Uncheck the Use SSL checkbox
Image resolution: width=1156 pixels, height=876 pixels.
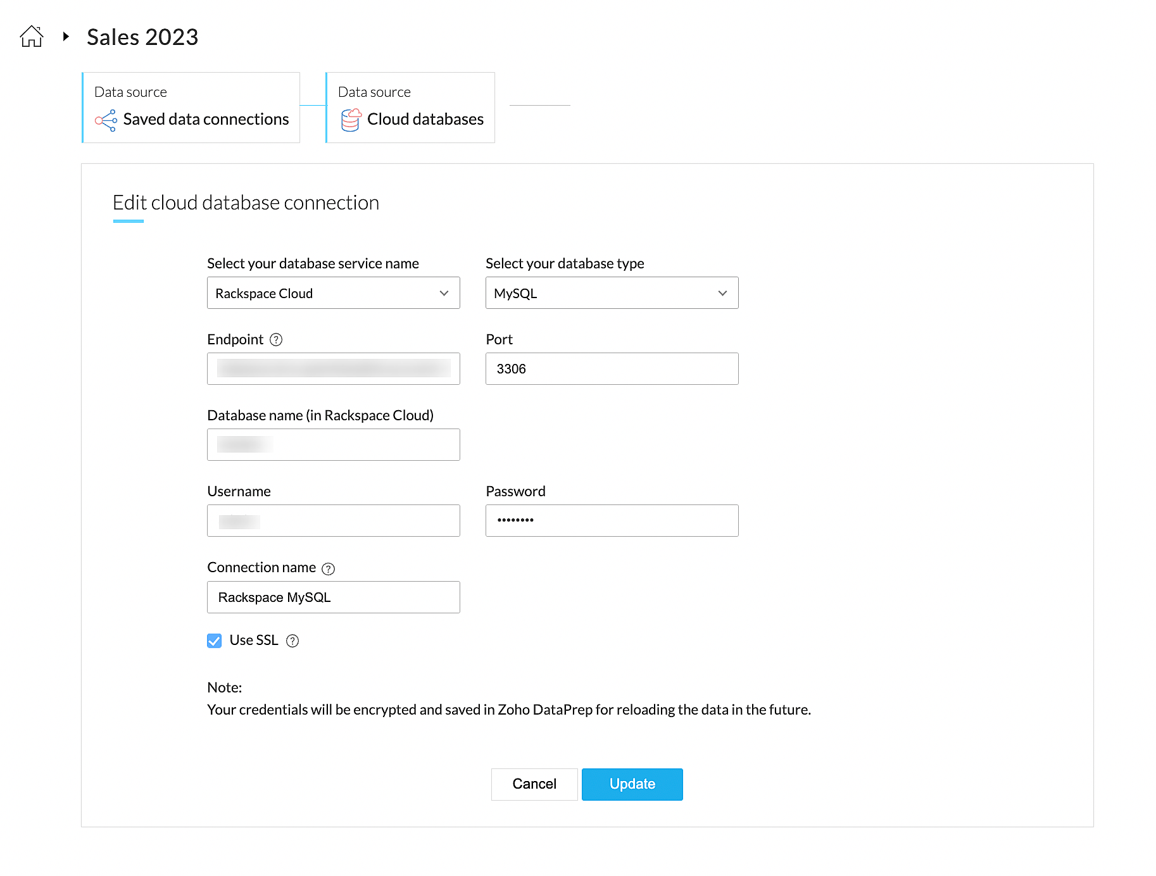tap(215, 641)
